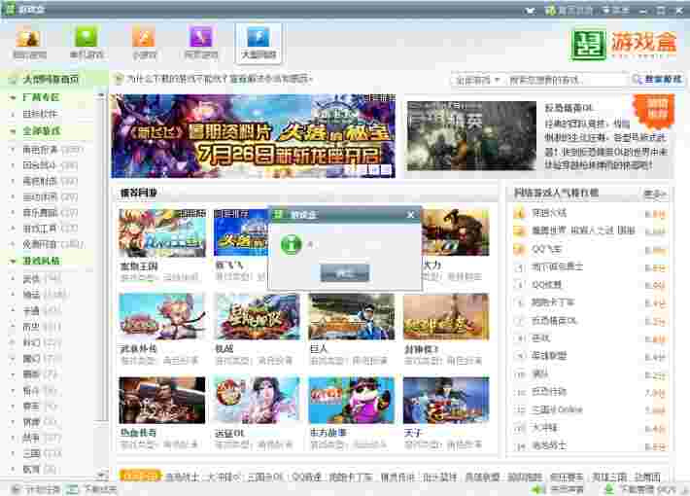
Task: Open the yellow first category tab icon
Action: (29, 37)
